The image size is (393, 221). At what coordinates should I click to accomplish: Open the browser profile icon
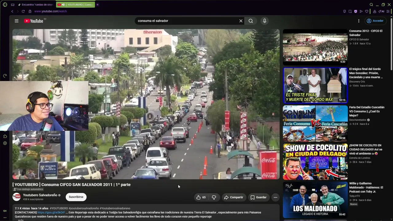point(375,11)
